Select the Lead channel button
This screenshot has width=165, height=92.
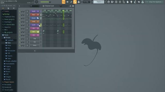click(x=35, y=21)
